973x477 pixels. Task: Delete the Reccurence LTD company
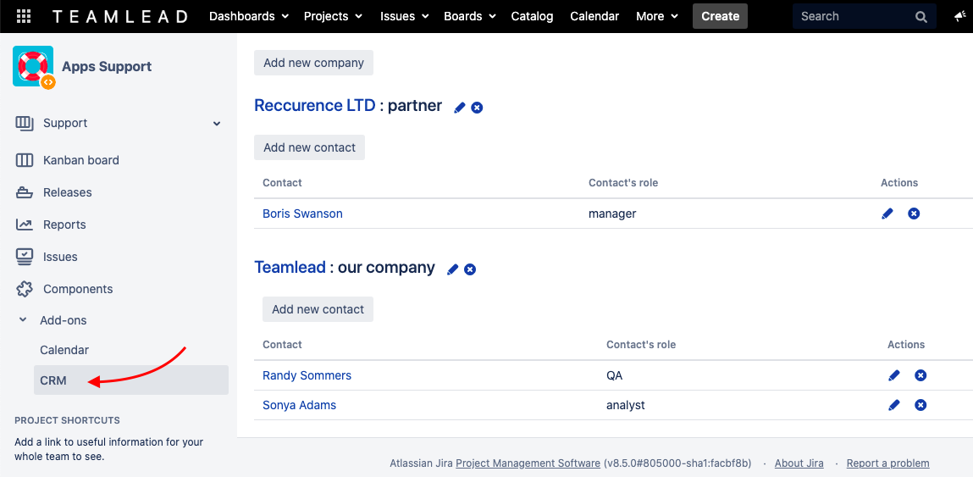pyautogui.click(x=477, y=108)
